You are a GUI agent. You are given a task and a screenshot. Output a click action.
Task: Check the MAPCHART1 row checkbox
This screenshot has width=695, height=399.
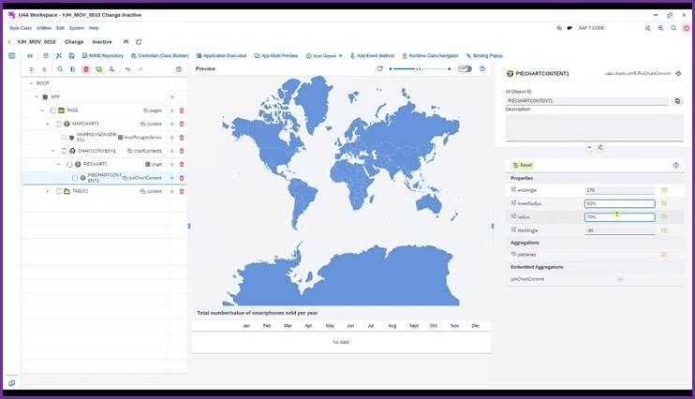[58, 124]
